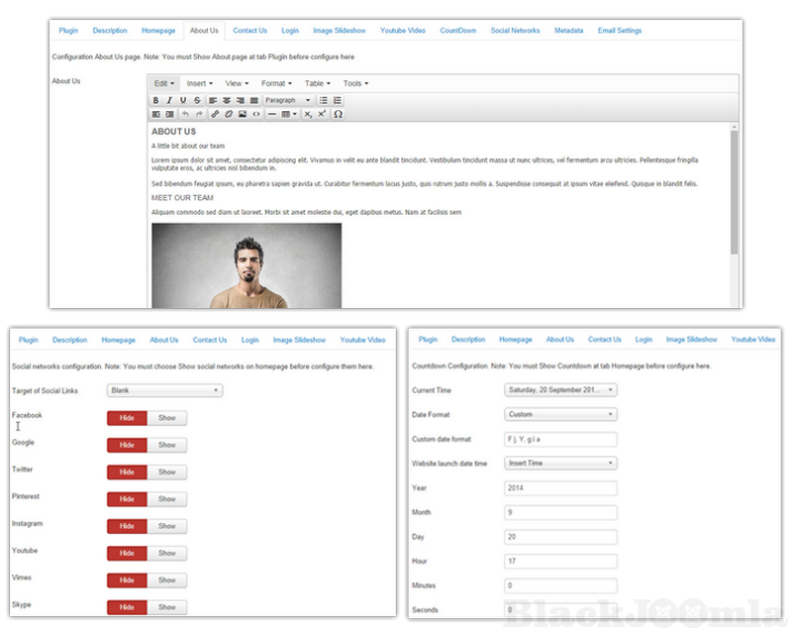Click Hide for the Twitter network
Image resolution: width=792 pixels, height=633 pixels.
coord(127,473)
